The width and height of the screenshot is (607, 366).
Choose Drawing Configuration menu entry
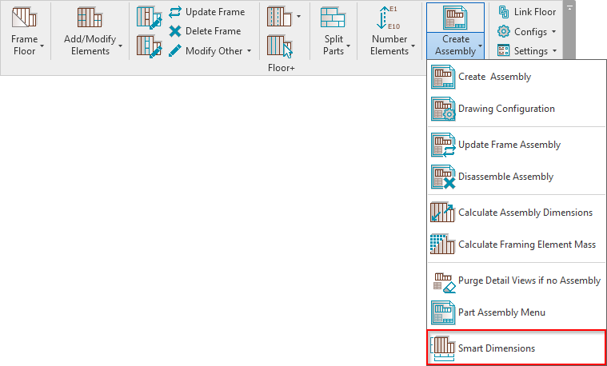505,109
